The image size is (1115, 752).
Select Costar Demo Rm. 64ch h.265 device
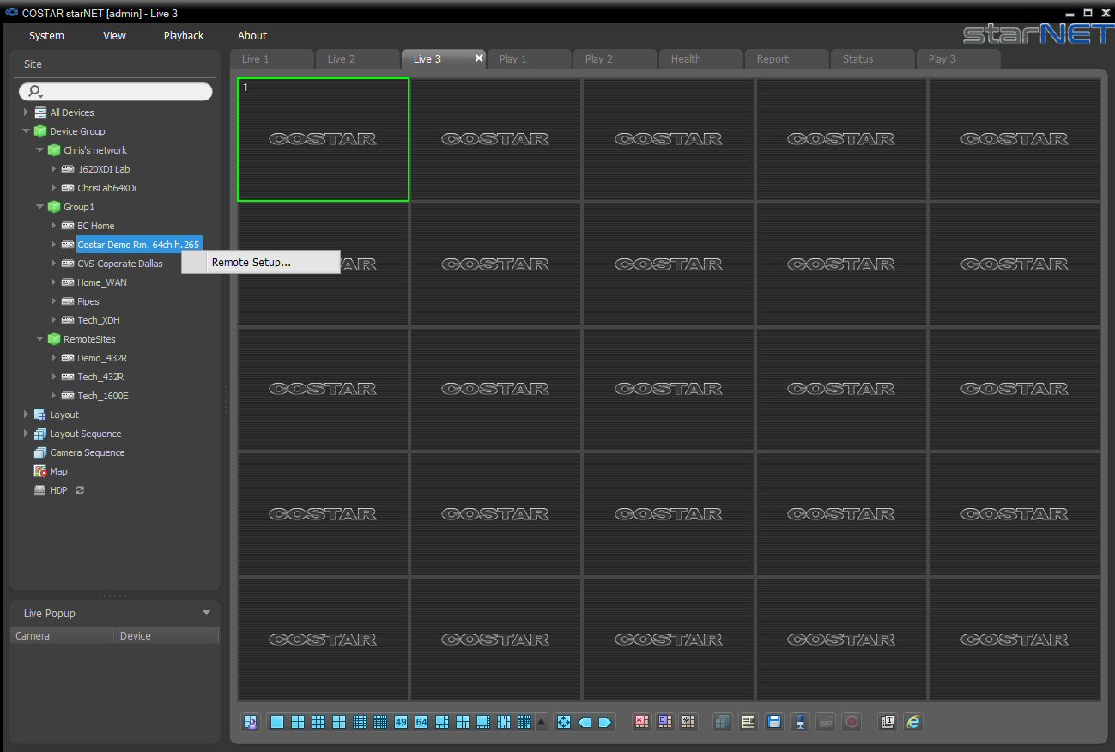pyautogui.click(x=138, y=245)
